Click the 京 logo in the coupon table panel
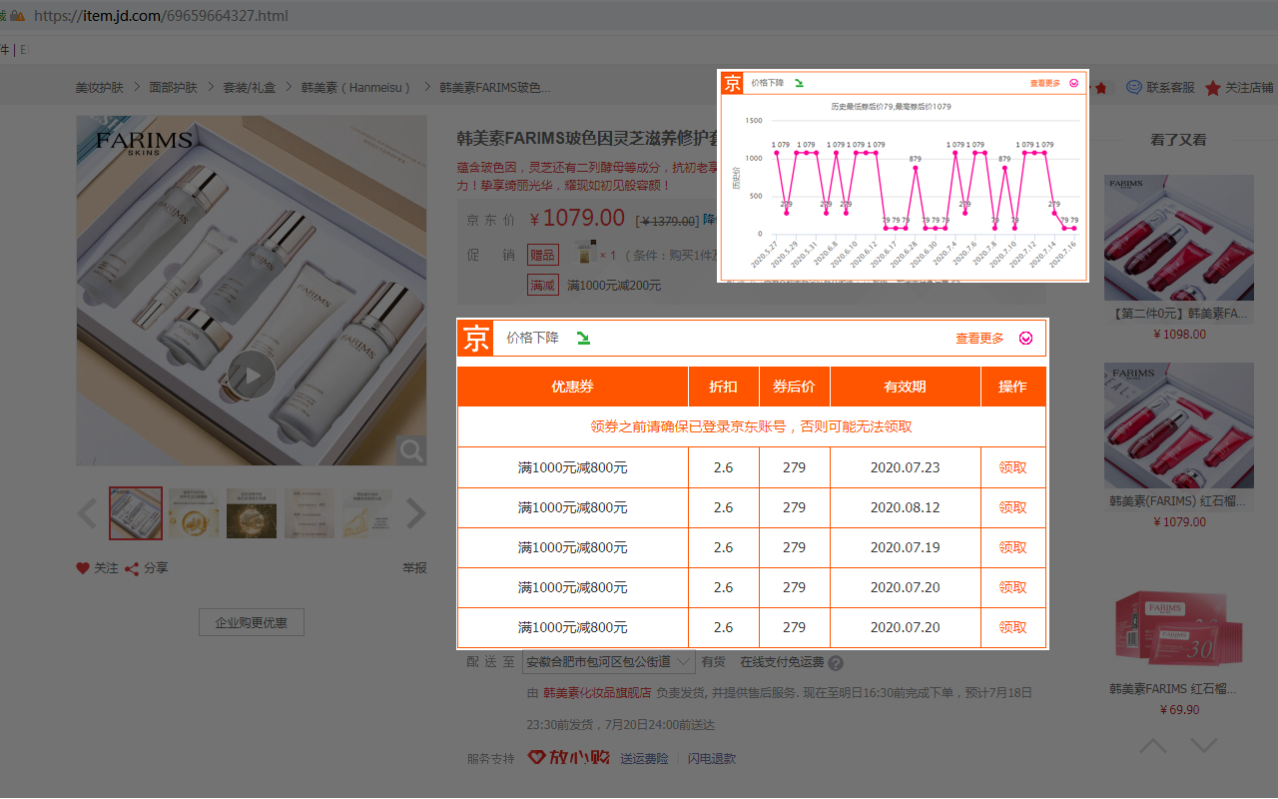This screenshot has width=1278, height=799. click(475, 338)
